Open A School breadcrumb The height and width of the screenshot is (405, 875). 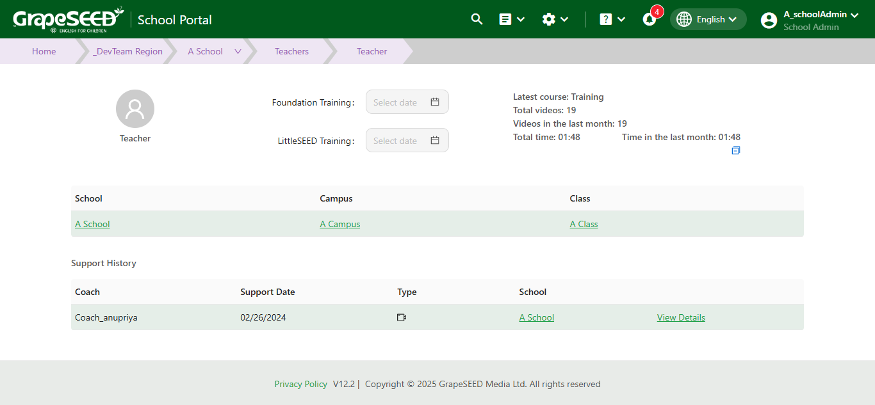pos(205,51)
